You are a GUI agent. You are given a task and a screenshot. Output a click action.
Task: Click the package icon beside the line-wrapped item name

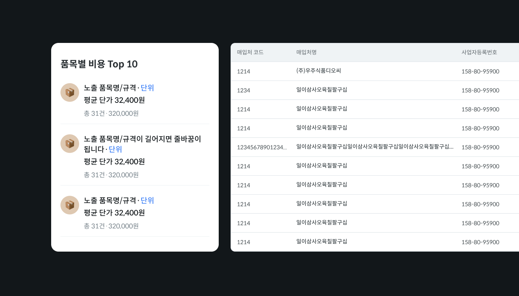(70, 144)
